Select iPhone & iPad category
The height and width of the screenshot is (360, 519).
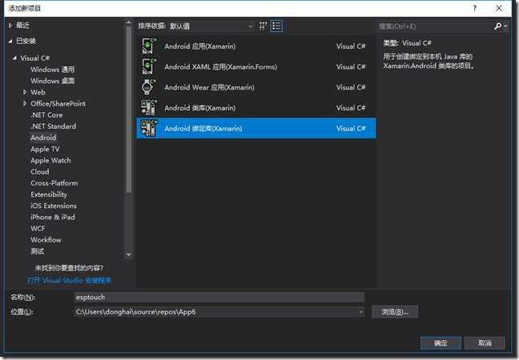coord(53,217)
